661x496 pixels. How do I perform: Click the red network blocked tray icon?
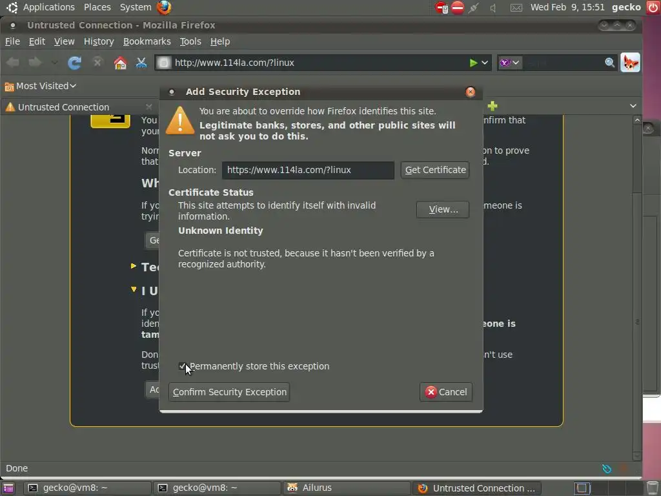tap(442, 8)
